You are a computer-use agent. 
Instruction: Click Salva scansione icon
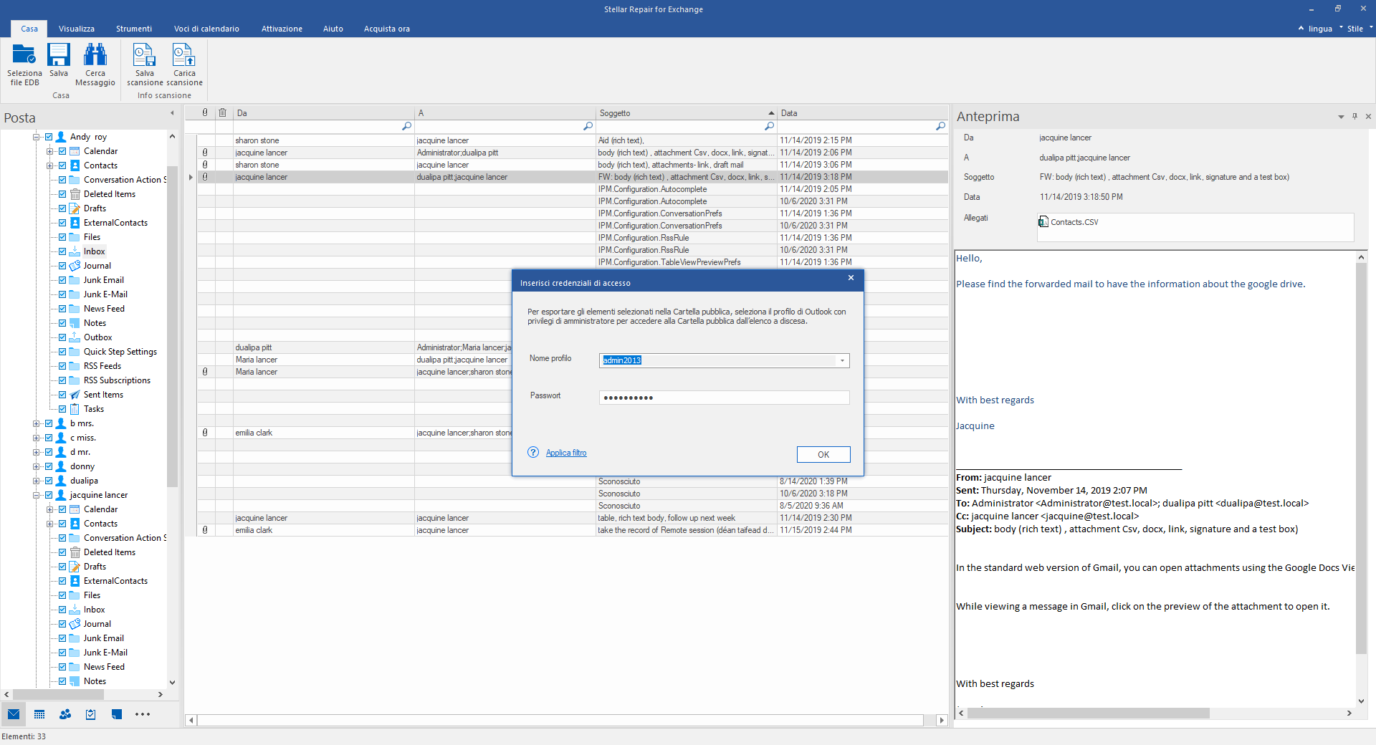pyautogui.click(x=144, y=55)
